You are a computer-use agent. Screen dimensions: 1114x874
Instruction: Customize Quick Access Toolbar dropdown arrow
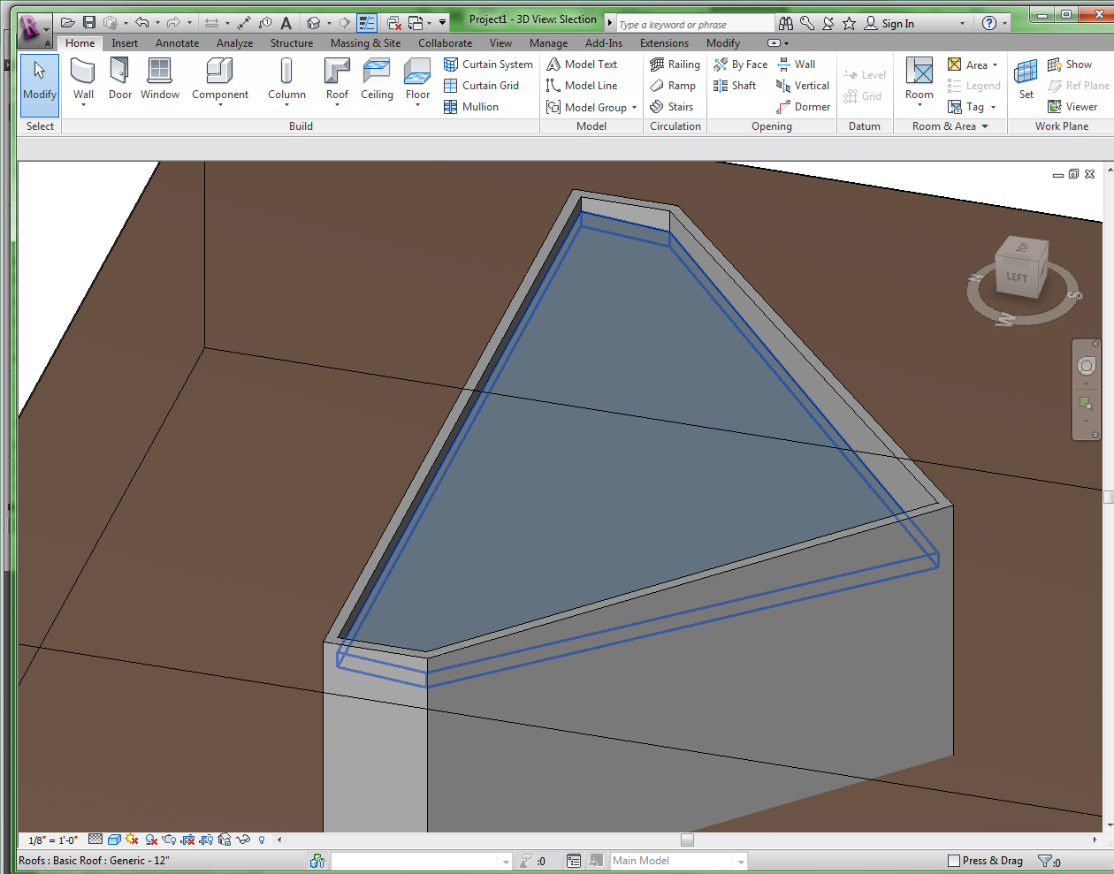pyautogui.click(x=443, y=23)
